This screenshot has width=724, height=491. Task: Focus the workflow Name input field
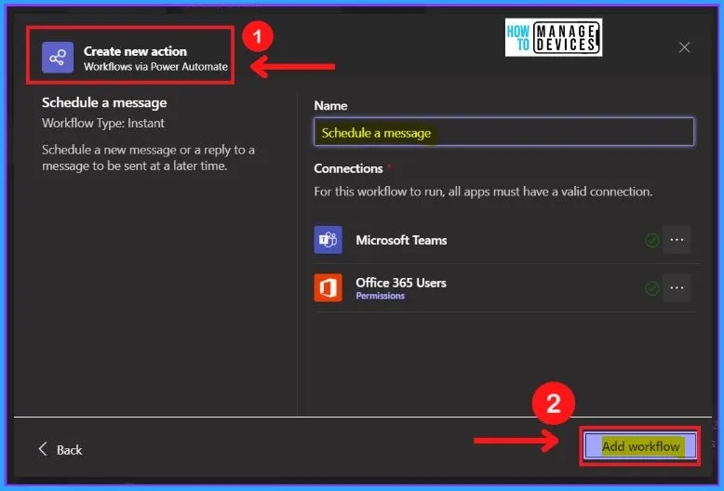[503, 132]
